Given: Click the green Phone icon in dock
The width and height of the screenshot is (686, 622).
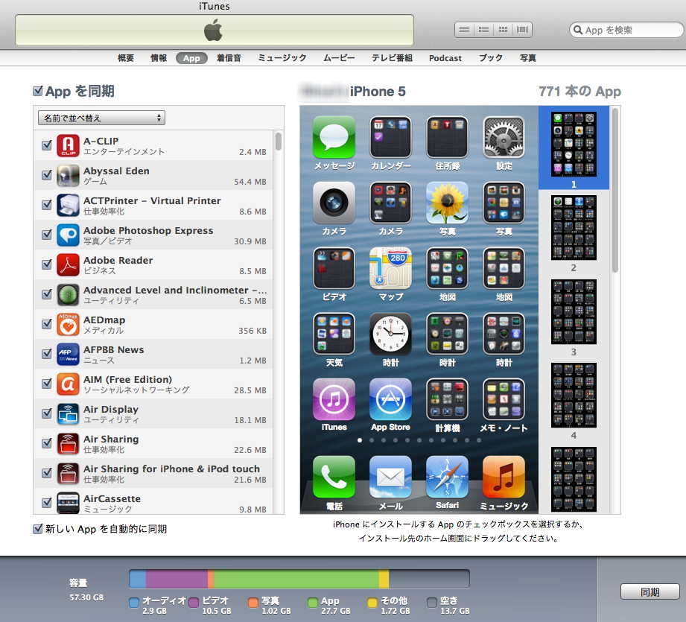Looking at the screenshot, I should pos(334,477).
